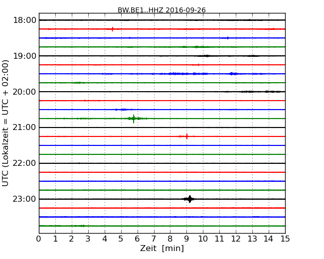
Task: Click x-axis tick label 15
Action: [285, 239]
